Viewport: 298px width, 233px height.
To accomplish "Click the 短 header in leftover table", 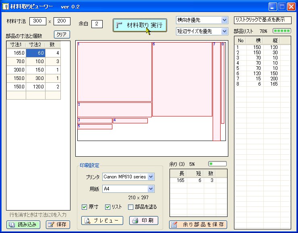I will click(x=195, y=173).
